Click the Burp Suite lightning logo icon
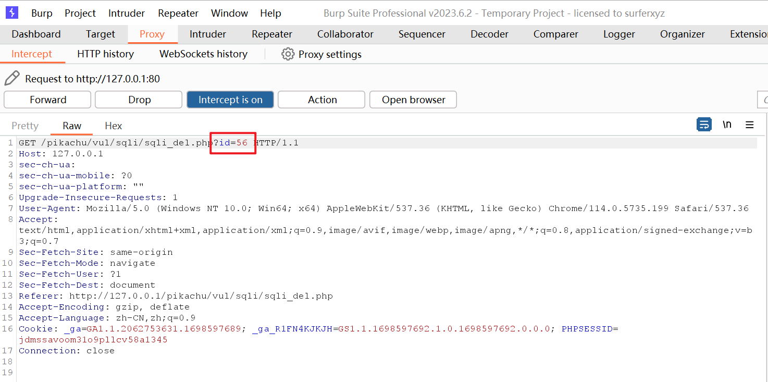This screenshot has width=768, height=382. [12, 13]
